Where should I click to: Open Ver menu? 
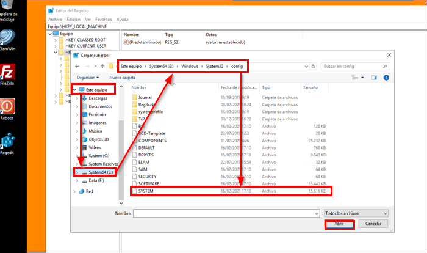pos(88,20)
